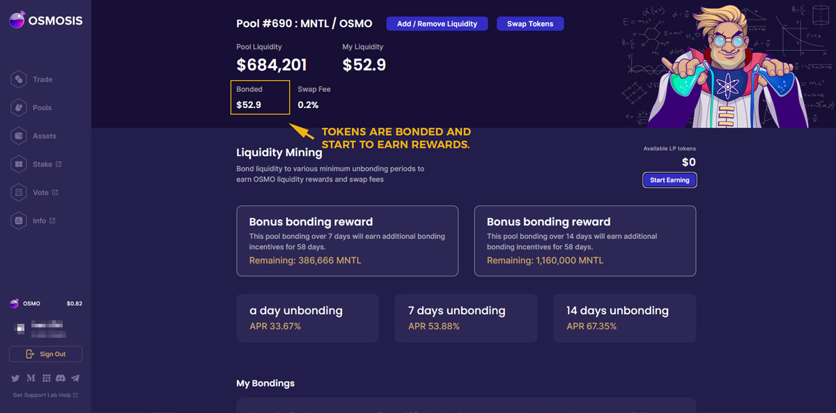Select the Pools menu label
The image size is (836, 413).
(x=42, y=108)
